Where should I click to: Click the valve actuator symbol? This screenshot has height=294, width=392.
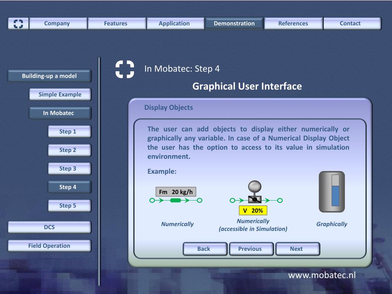(255, 191)
